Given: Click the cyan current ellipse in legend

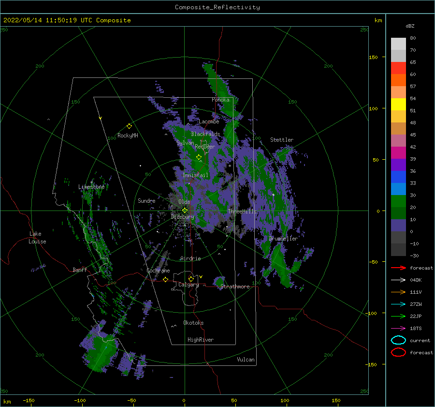Looking at the screenshot, I should click(398, 340).
